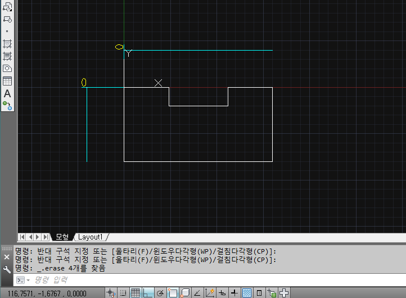
Task: Toggle Infer Constraints in status bar
Action: (111, 293)
